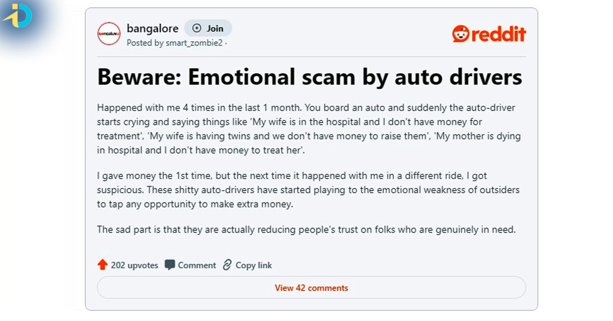Open the bangalore subreddit avatar
This screenshot has width=613, height=321.
click(x=108, y=34)
